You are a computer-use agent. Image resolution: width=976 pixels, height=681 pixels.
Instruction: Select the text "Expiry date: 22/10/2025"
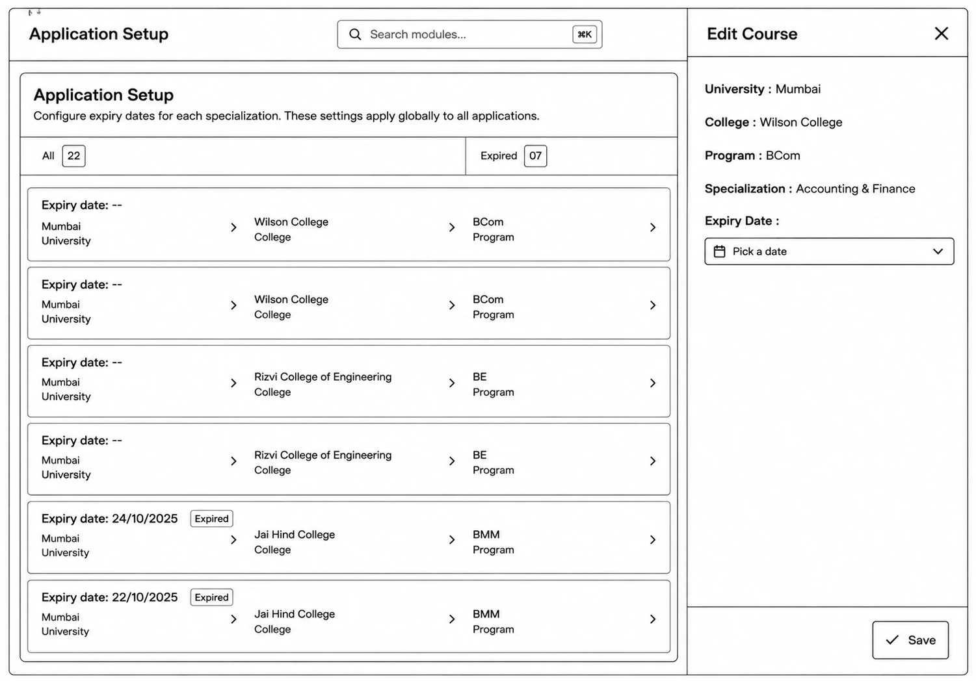(x=109, y=597)
